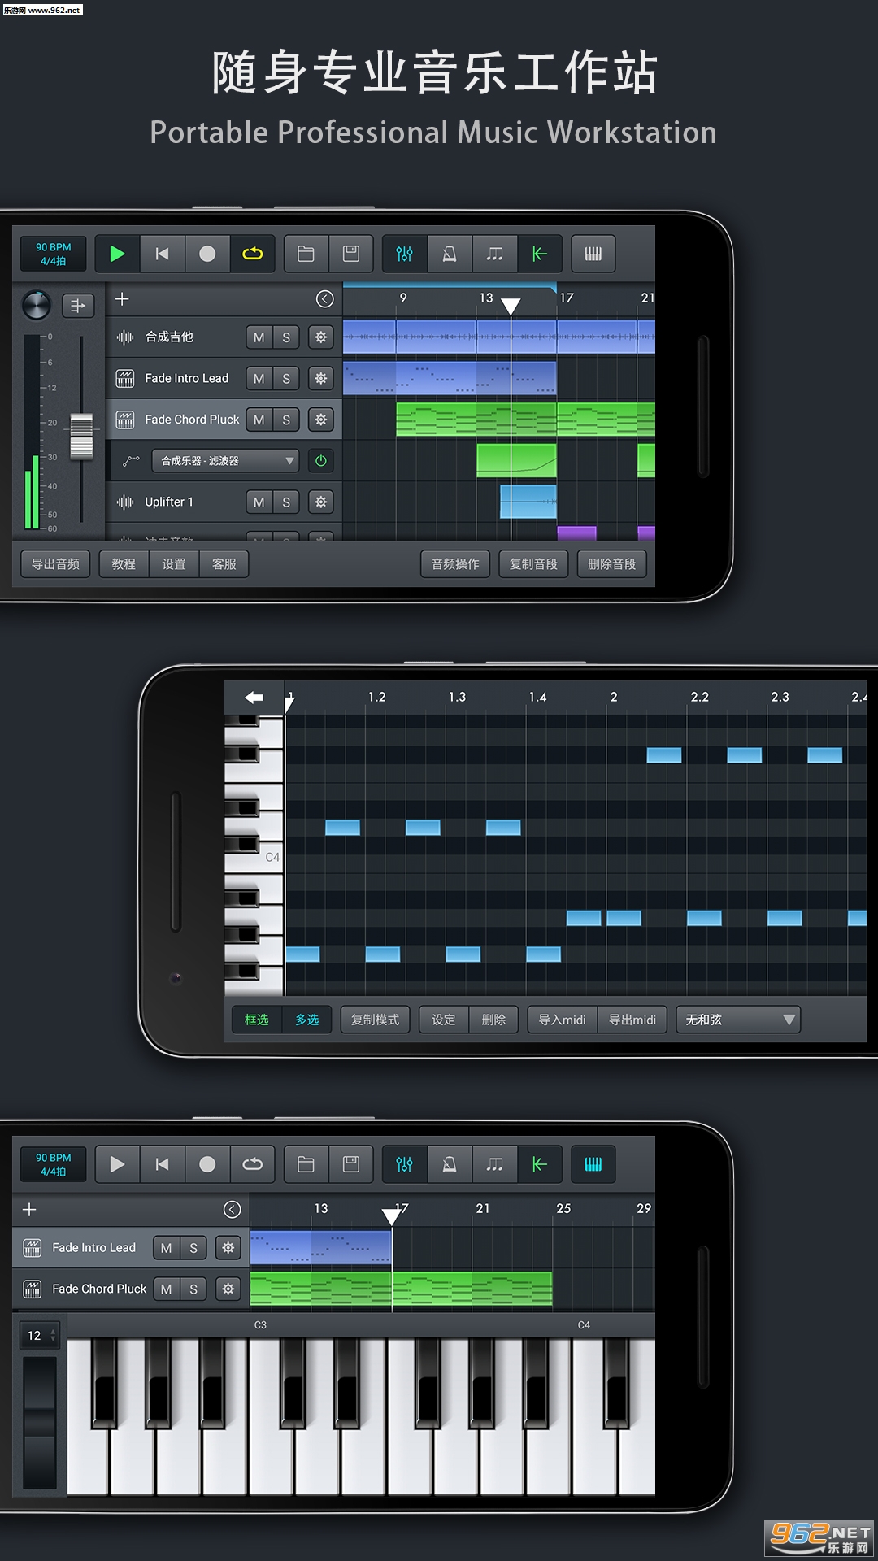Hit the record button in the top phone toolbar
This screenshot has width=878, height=1561.
207,254
